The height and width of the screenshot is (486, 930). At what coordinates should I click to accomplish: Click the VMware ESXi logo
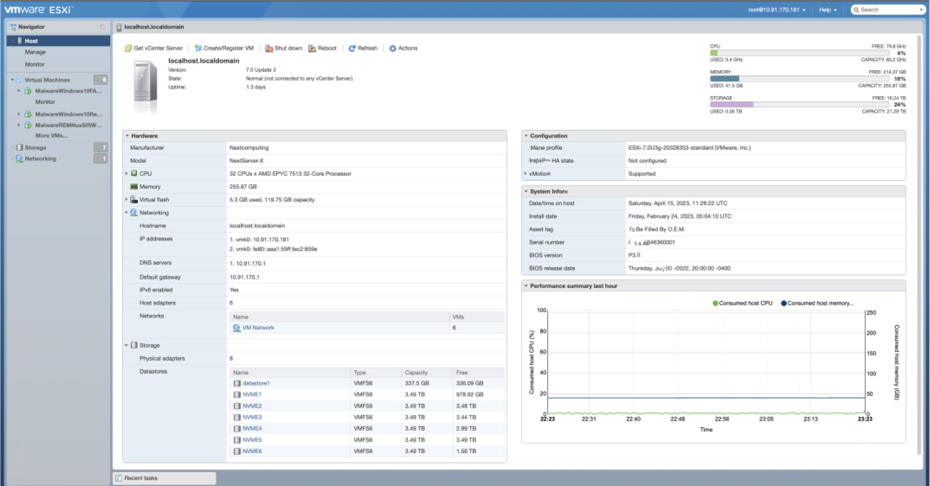point(39,10)
